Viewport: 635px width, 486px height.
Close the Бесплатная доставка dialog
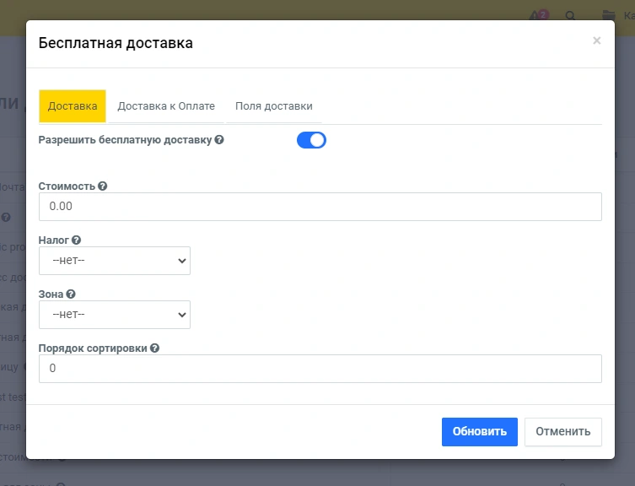596,40
